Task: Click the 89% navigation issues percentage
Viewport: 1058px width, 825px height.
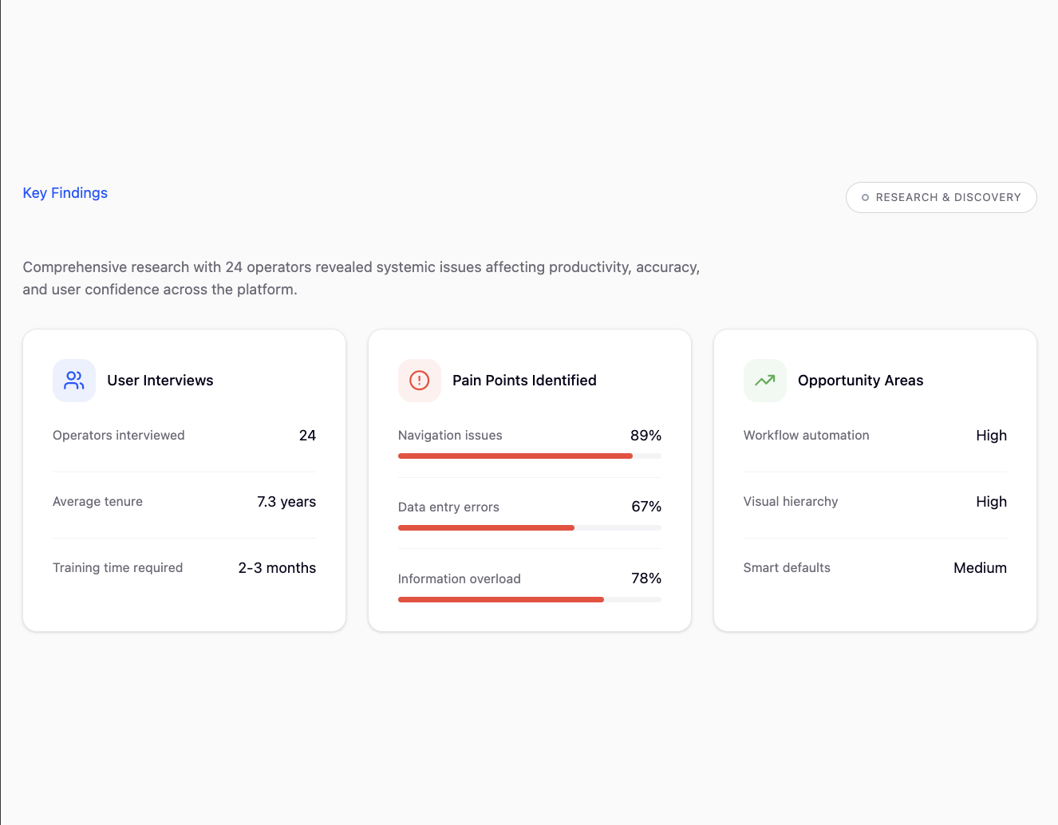Action: (x=645, y=436)
